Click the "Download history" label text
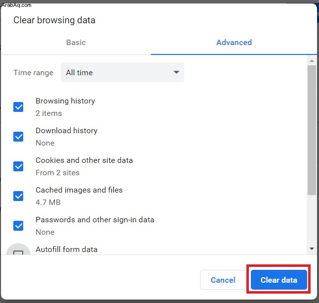This screenshot has height=303, width=319. 67,131
